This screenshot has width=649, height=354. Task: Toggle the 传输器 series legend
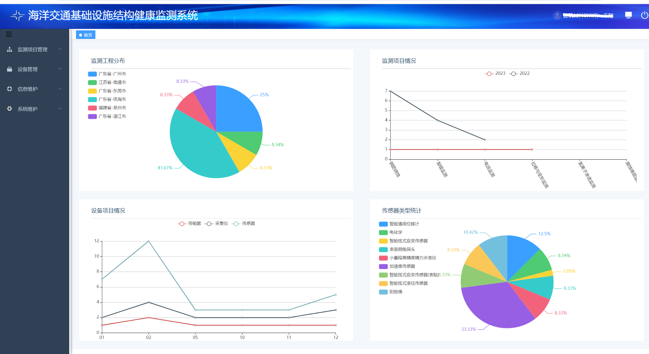pyautogui.click(x=189, y=224)
